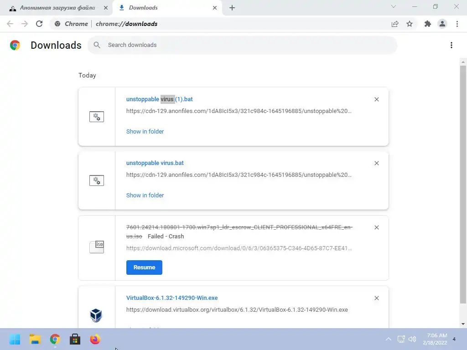The height and width of the screenshot is (350, 467).
Task: Click the ISO file icon of failed download
Action: (97, 247)
